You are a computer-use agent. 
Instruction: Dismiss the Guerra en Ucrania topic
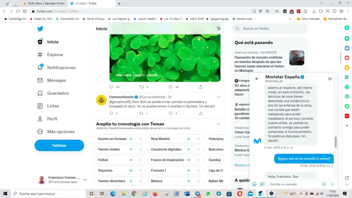(x=141, y=139)
